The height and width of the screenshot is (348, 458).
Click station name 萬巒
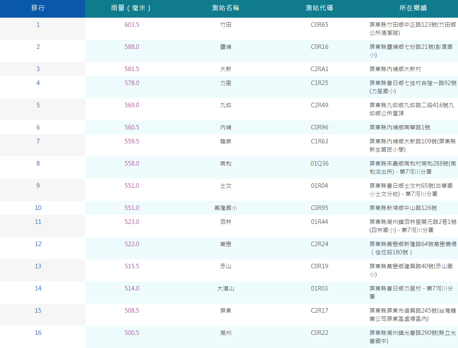tap(226, 244)
